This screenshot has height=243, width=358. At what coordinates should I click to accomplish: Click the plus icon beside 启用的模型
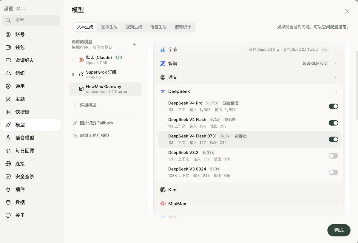click(x=135, y=45)
